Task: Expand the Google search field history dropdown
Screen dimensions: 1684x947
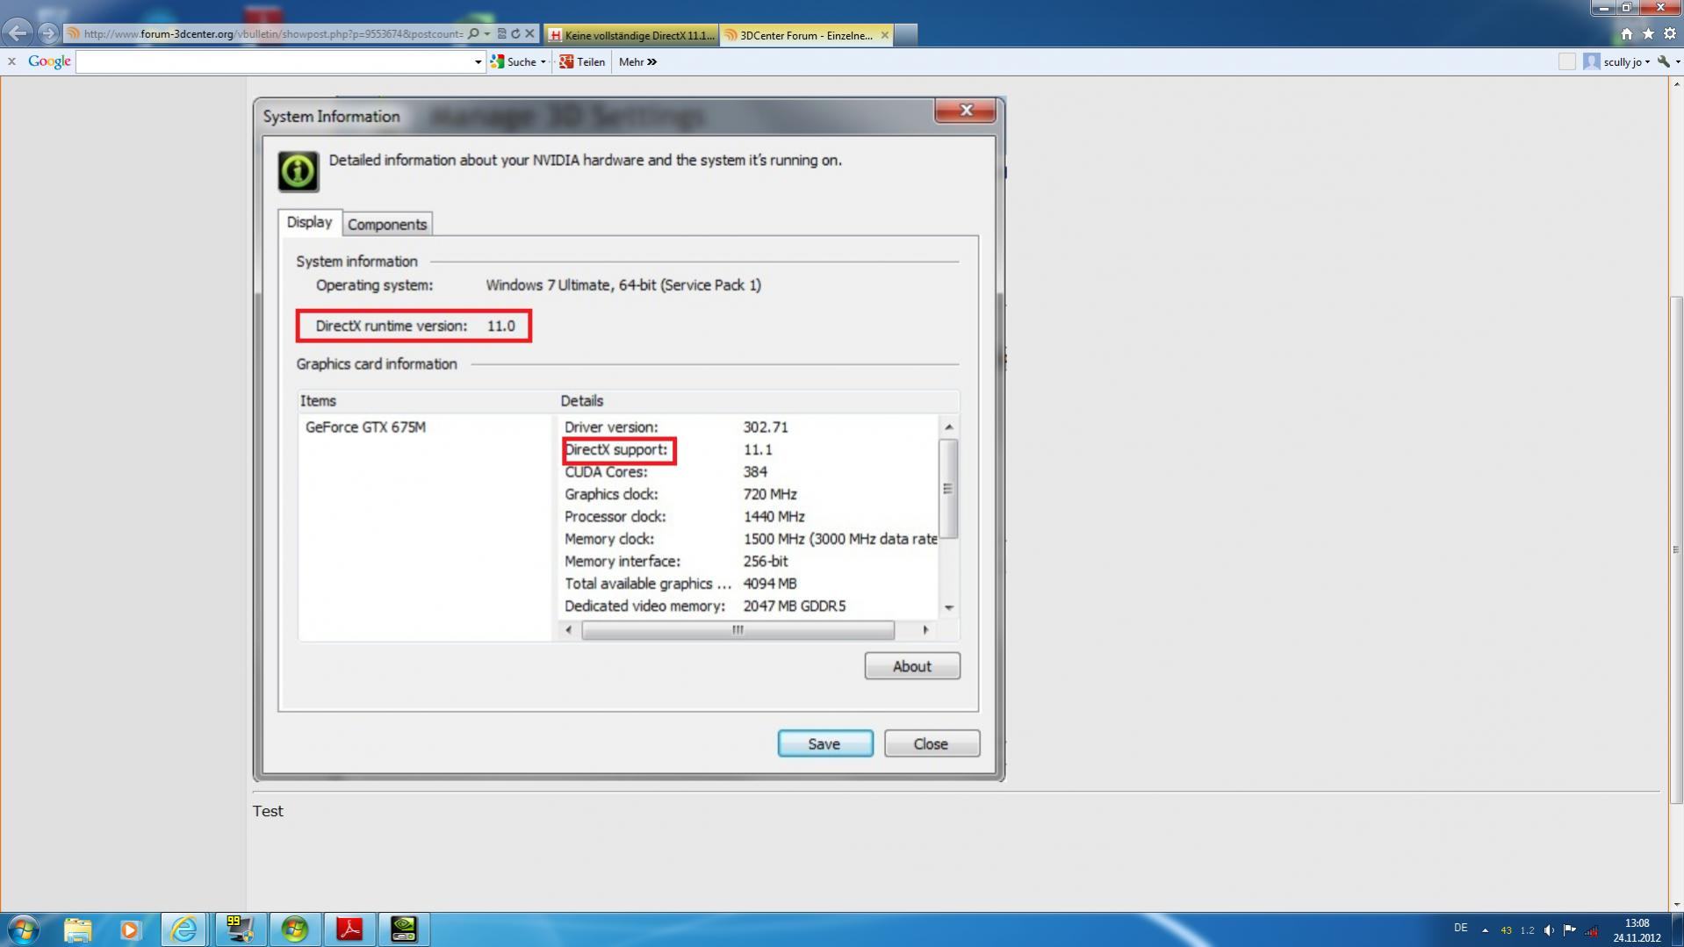Action: (479, 61)
